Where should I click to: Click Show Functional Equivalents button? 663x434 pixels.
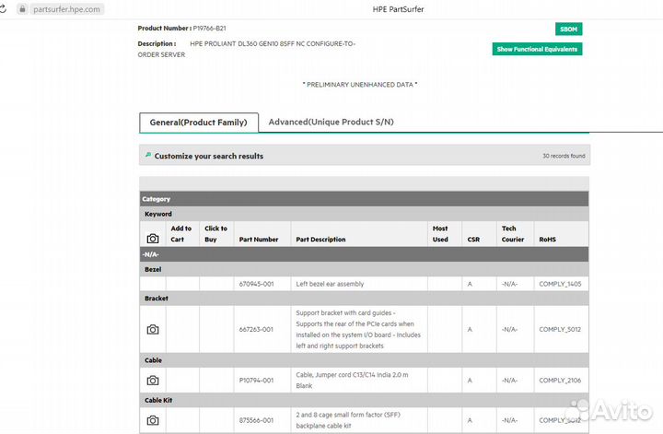click(x=537, y=49)
